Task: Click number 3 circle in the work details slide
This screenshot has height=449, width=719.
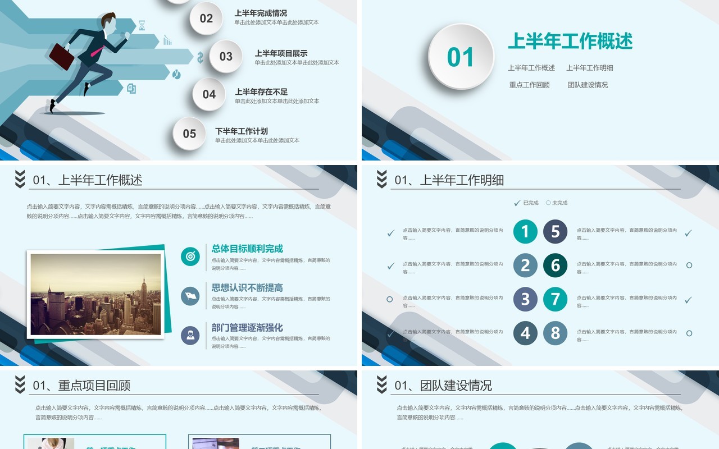Action: (525, 299)
